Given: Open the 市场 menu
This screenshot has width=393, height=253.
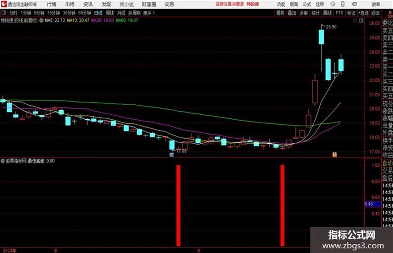Looking at the screenshot, I should pos(70,4).
